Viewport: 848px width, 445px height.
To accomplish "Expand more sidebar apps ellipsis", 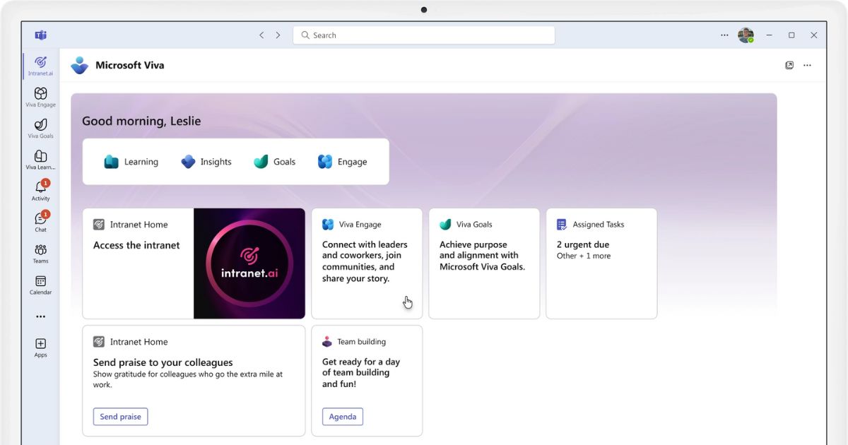I will (x=40, y=316).
